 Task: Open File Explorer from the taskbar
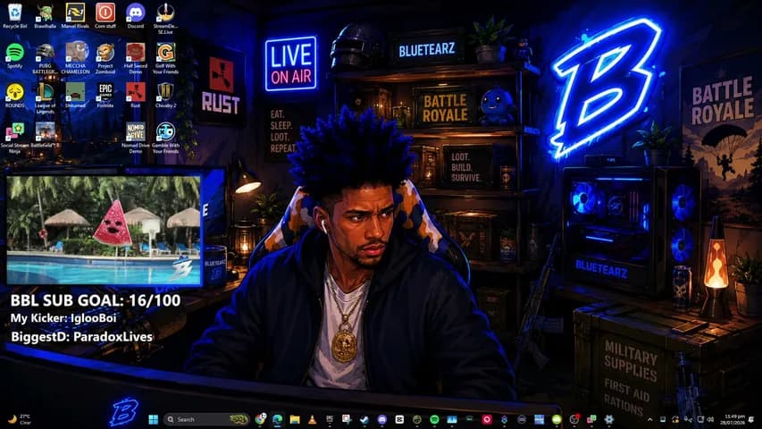coord(295,419)
